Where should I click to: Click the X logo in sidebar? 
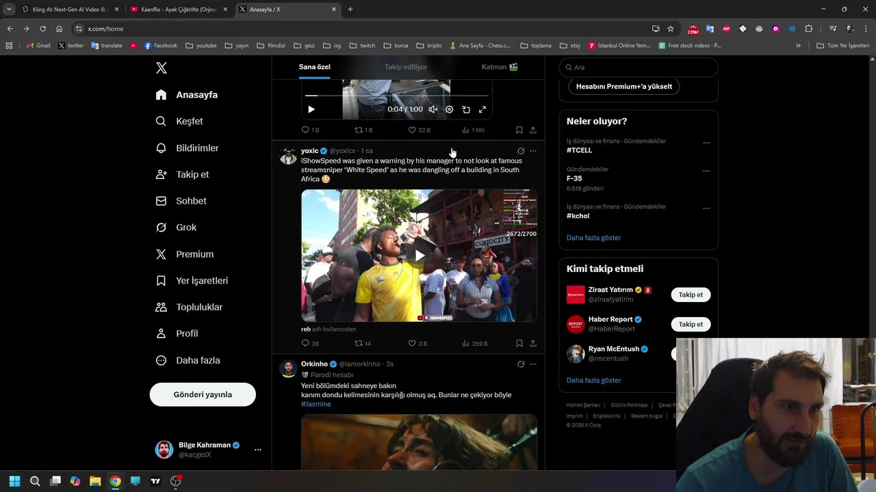[162, 68]
